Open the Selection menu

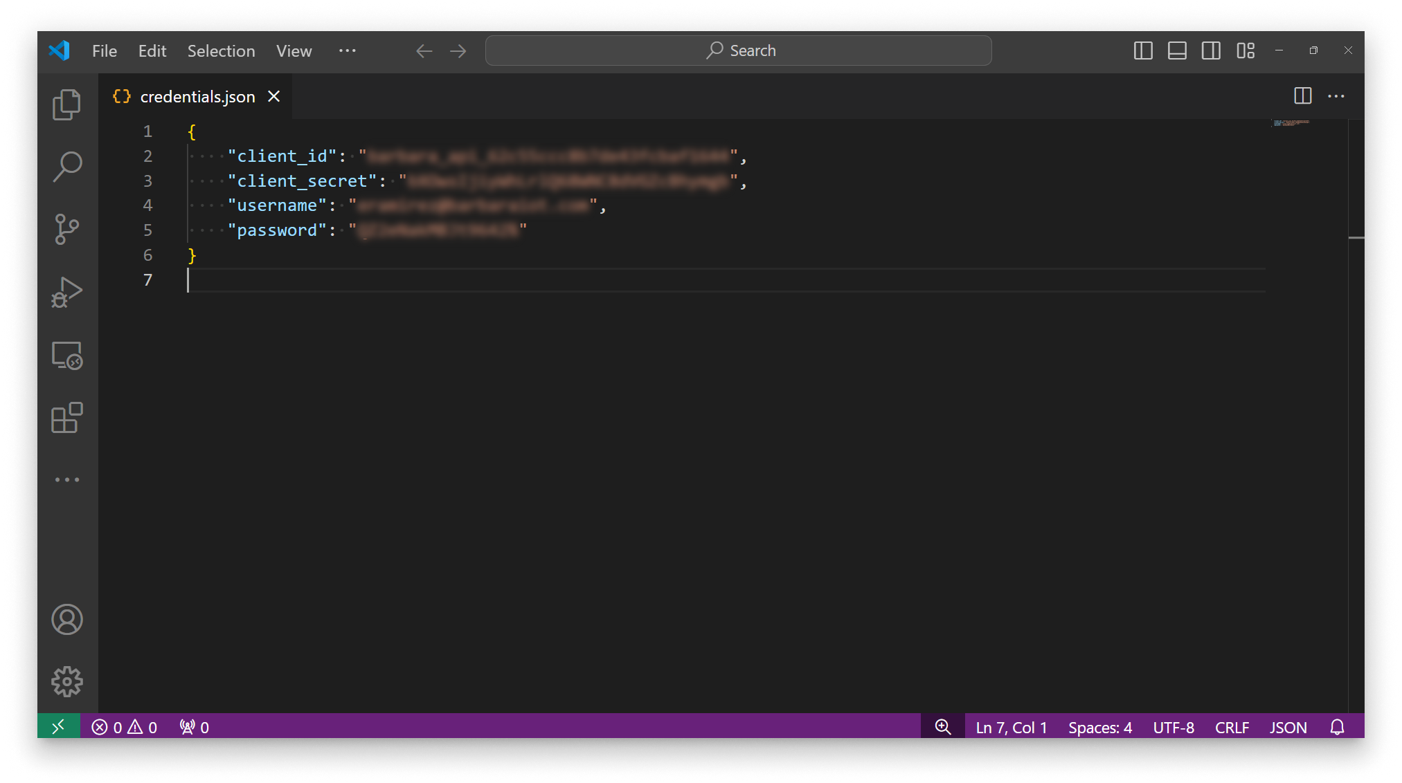click(221, 50)
